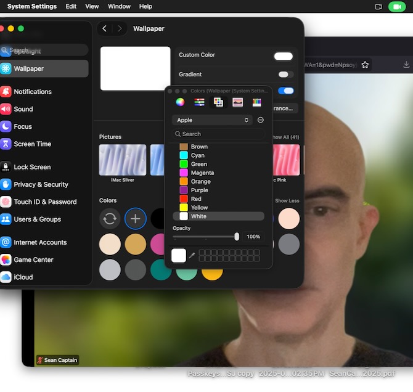This screenshot has width=413, height=392.
Task: Open the color palettes picker tab
Action: 218,102
